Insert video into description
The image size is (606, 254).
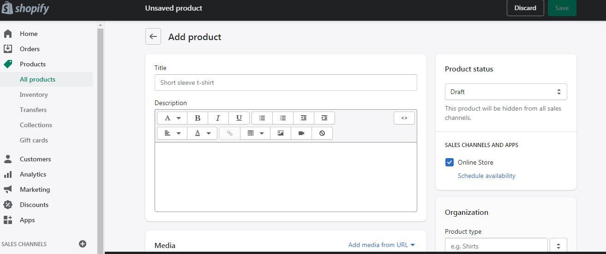tap(301, 133)
